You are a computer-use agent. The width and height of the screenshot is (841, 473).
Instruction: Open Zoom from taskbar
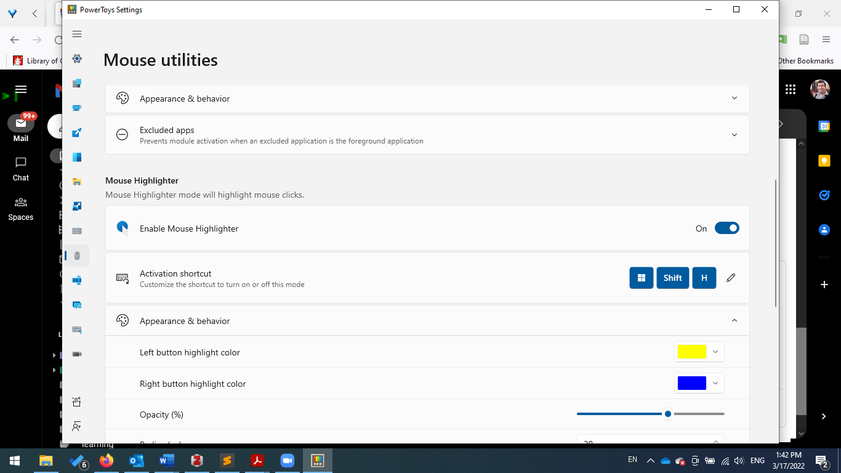(287, 461)
